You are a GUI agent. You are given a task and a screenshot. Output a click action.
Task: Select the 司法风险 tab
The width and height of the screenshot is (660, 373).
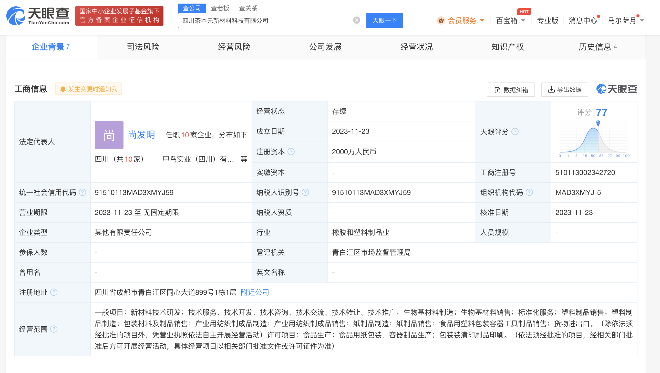point(143,47)
